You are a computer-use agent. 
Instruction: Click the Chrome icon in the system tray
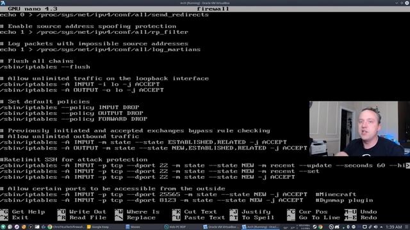[320, 227]
